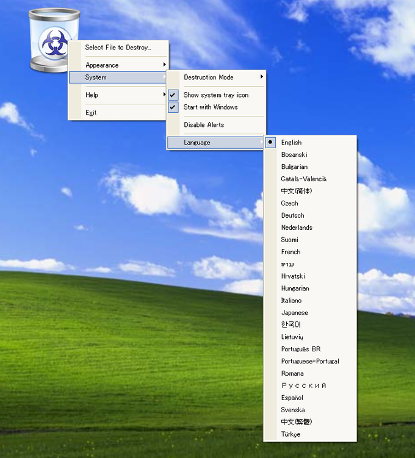
Task: Select 中文(繁體) traditional Chinese
Action: [x=310, y=422]
